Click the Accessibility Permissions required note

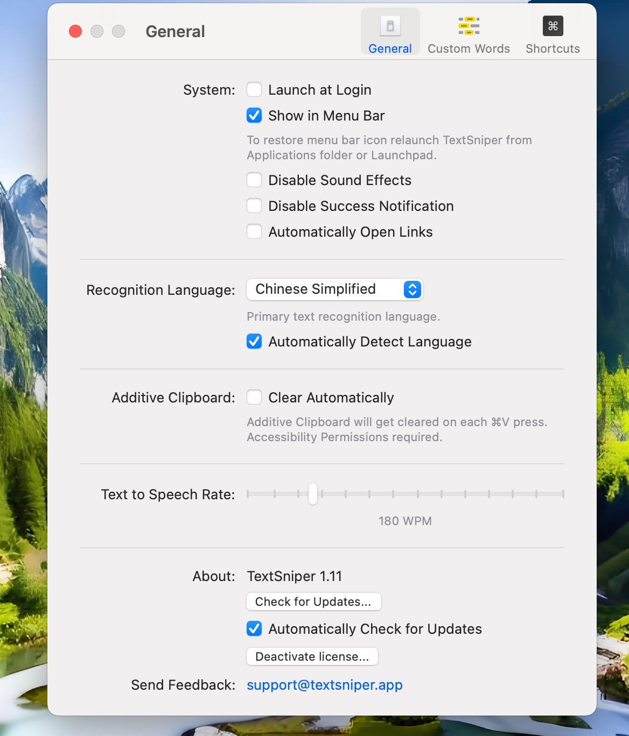(x=345, y=437)
